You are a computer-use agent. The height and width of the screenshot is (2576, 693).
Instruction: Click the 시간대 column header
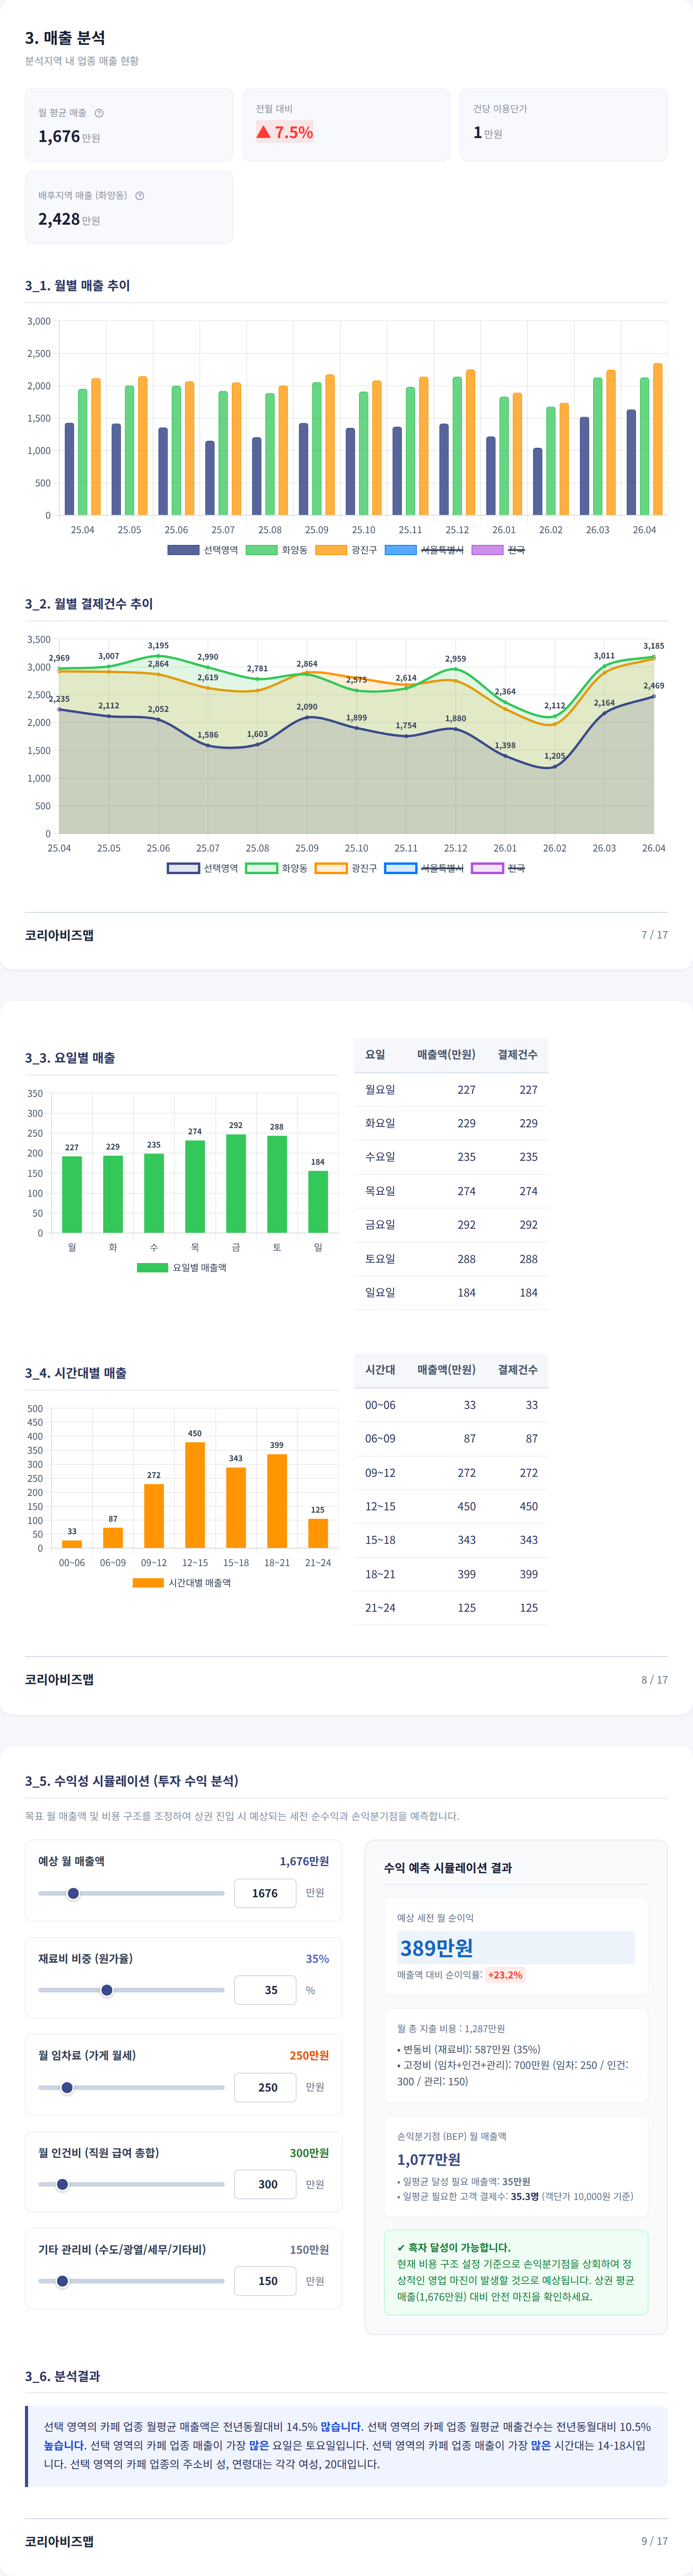click(x=380, y=1370)
